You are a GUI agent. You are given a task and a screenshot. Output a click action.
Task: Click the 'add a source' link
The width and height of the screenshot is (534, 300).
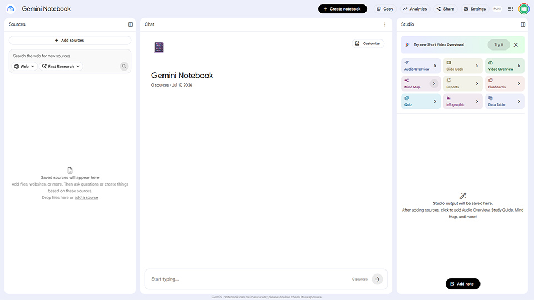coord(86,198)
